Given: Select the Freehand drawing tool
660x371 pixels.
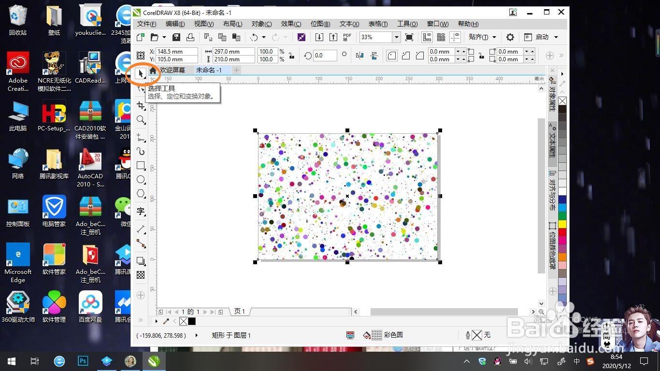Looking at the screenshot, I should [141, 137].
